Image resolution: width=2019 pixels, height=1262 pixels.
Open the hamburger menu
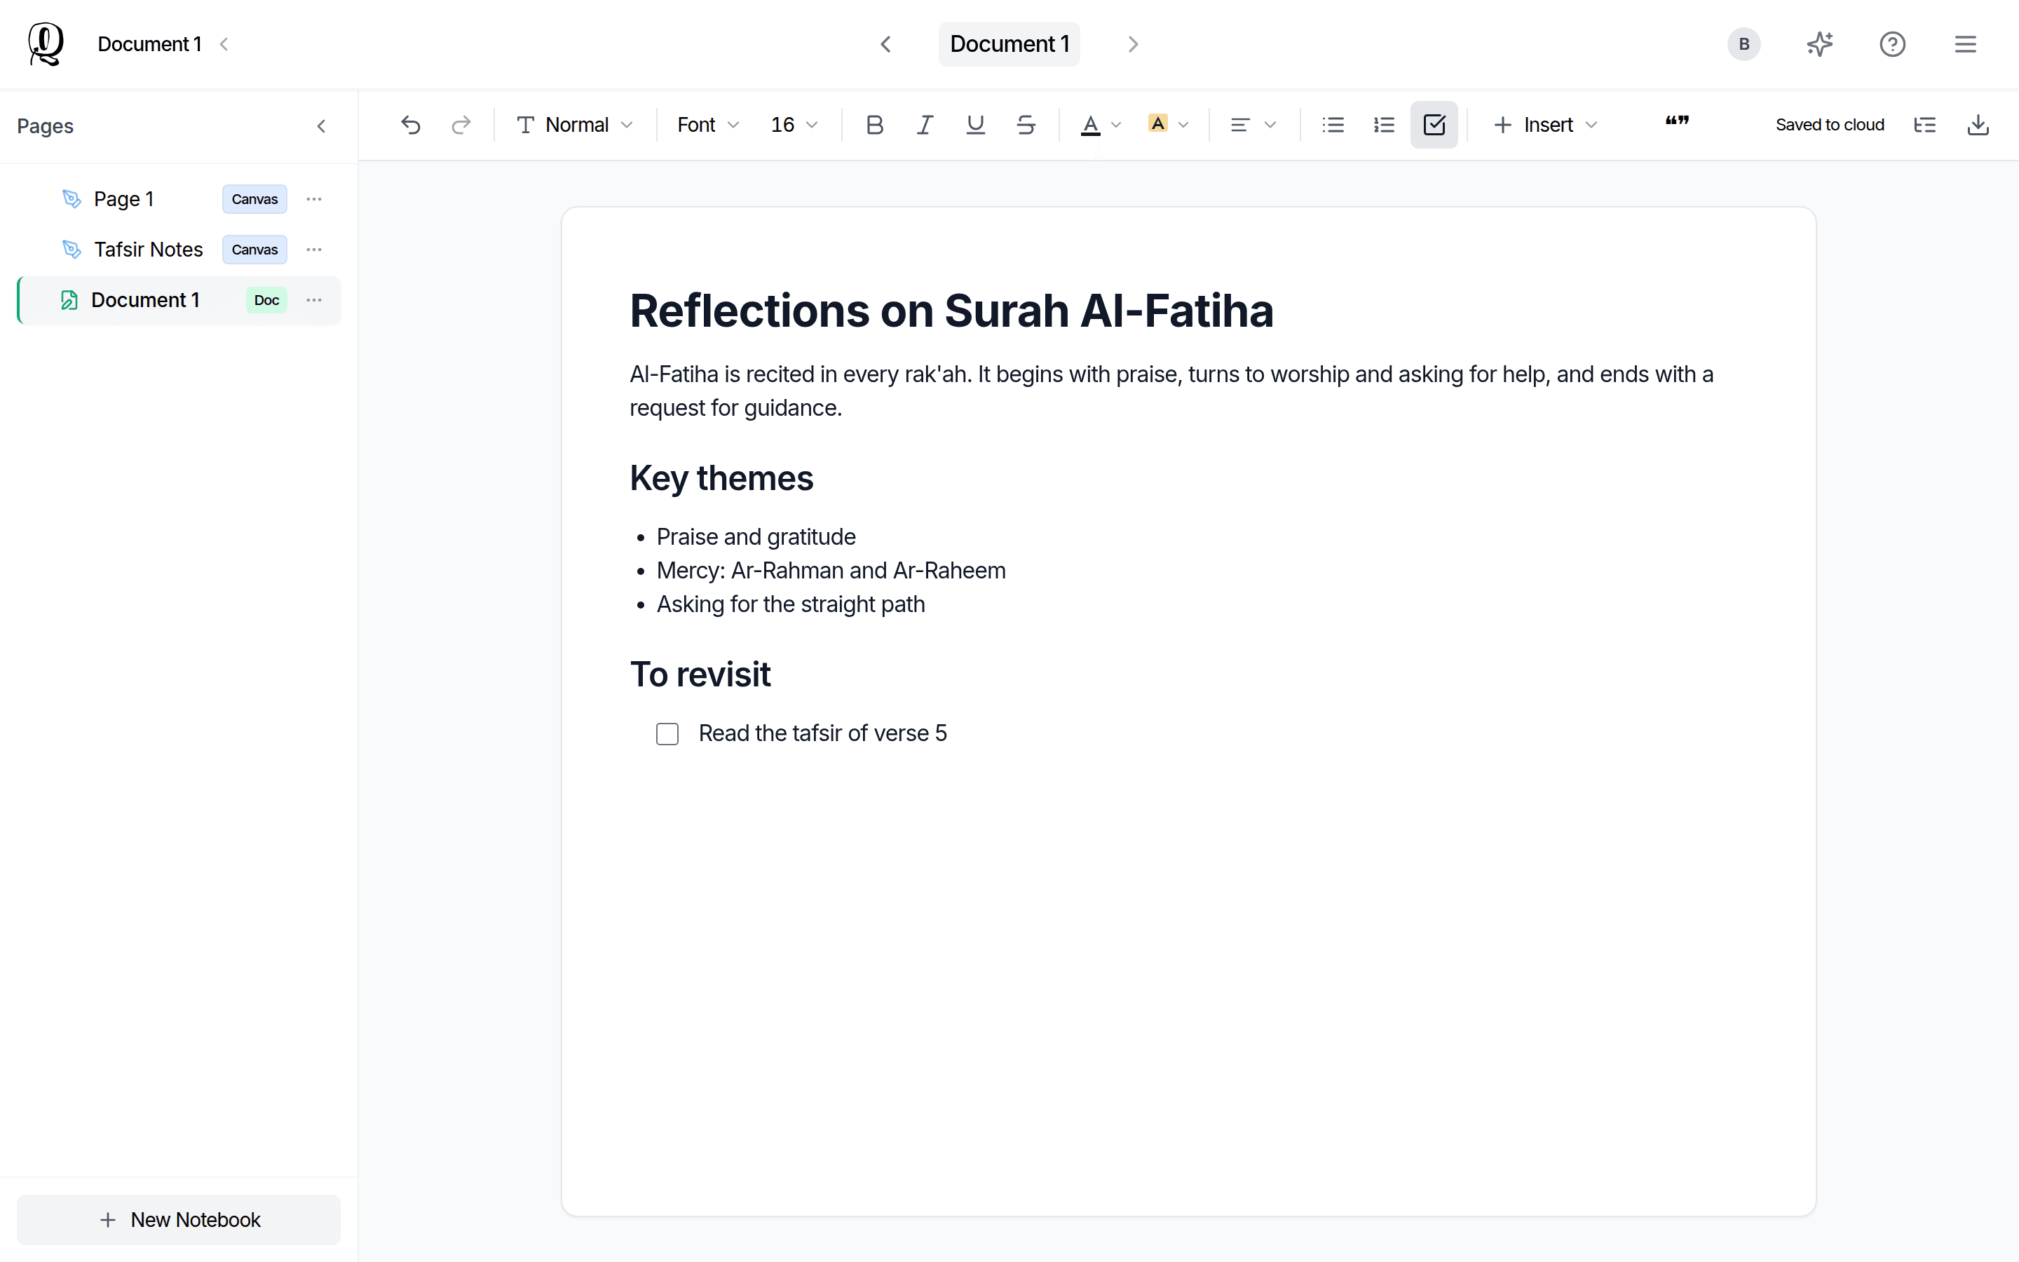[x=1966, y=44]
